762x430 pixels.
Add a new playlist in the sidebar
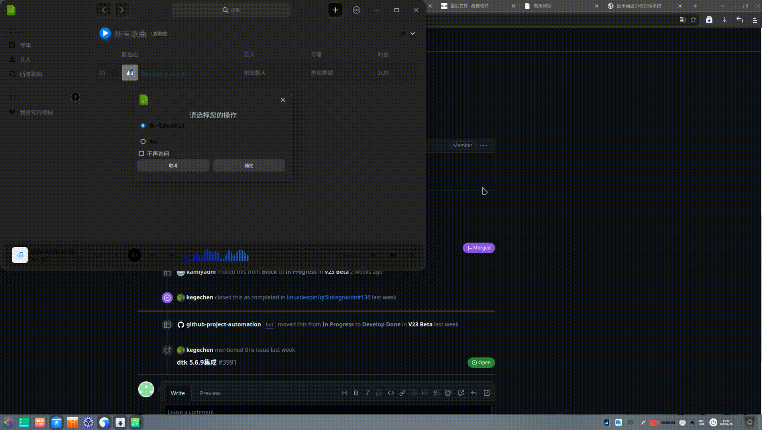click(x=75, y=97)
